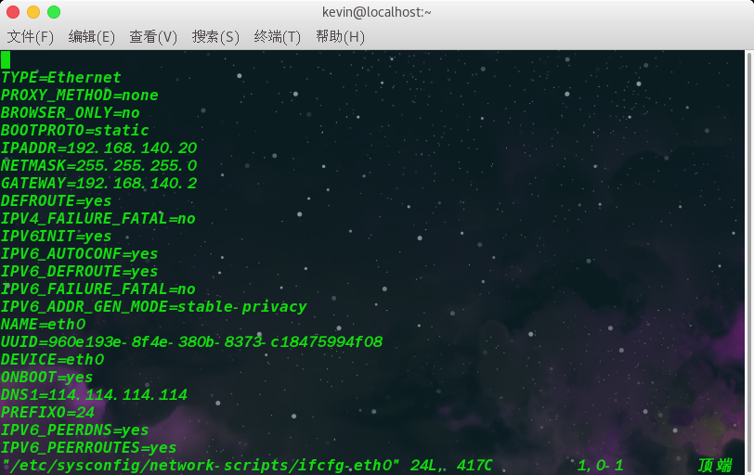This screenshot has width=754, height=475.
Task: Click the IPV6_PEERROUTES=yes line
Action: [88, 447]
